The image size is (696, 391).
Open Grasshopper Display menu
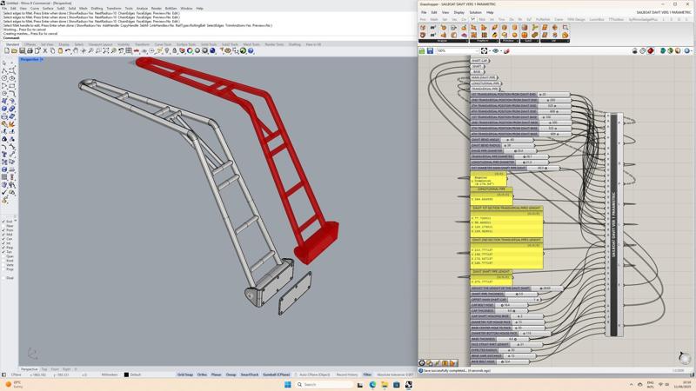click(459, 12)
